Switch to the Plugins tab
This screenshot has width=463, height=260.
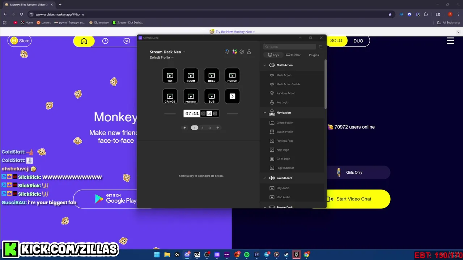314,55
